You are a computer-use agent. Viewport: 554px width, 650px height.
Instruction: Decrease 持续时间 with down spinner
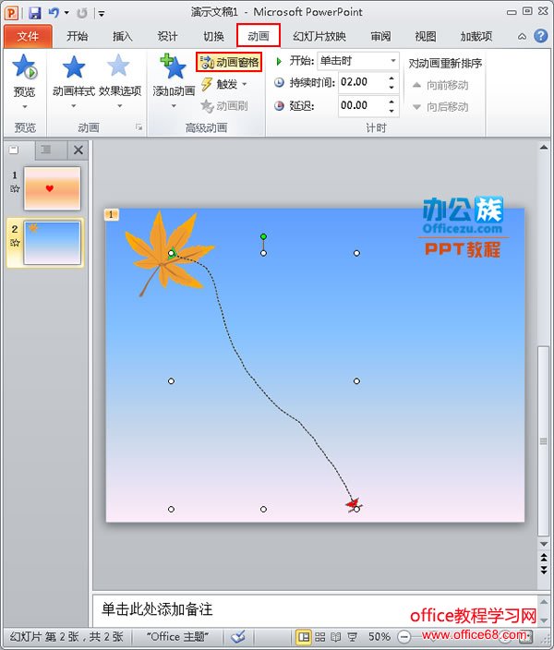pyautogui.click(x=391, y=87)
